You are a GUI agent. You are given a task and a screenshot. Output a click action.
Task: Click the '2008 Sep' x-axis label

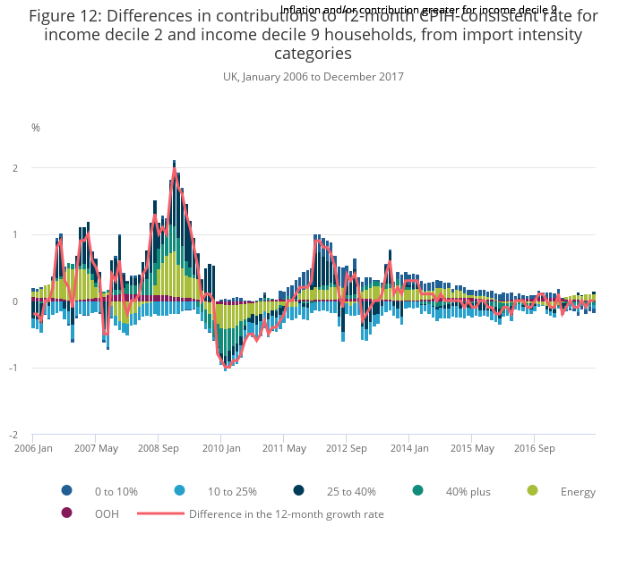point(159,448)
